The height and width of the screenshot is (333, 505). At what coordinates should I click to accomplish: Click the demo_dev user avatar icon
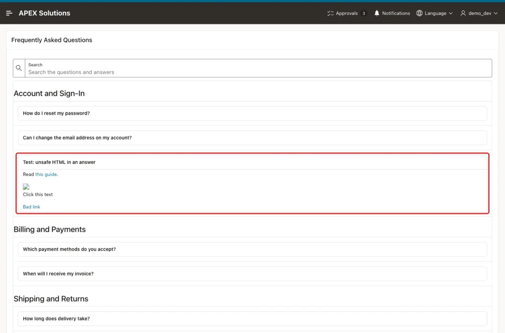point(463,13)
